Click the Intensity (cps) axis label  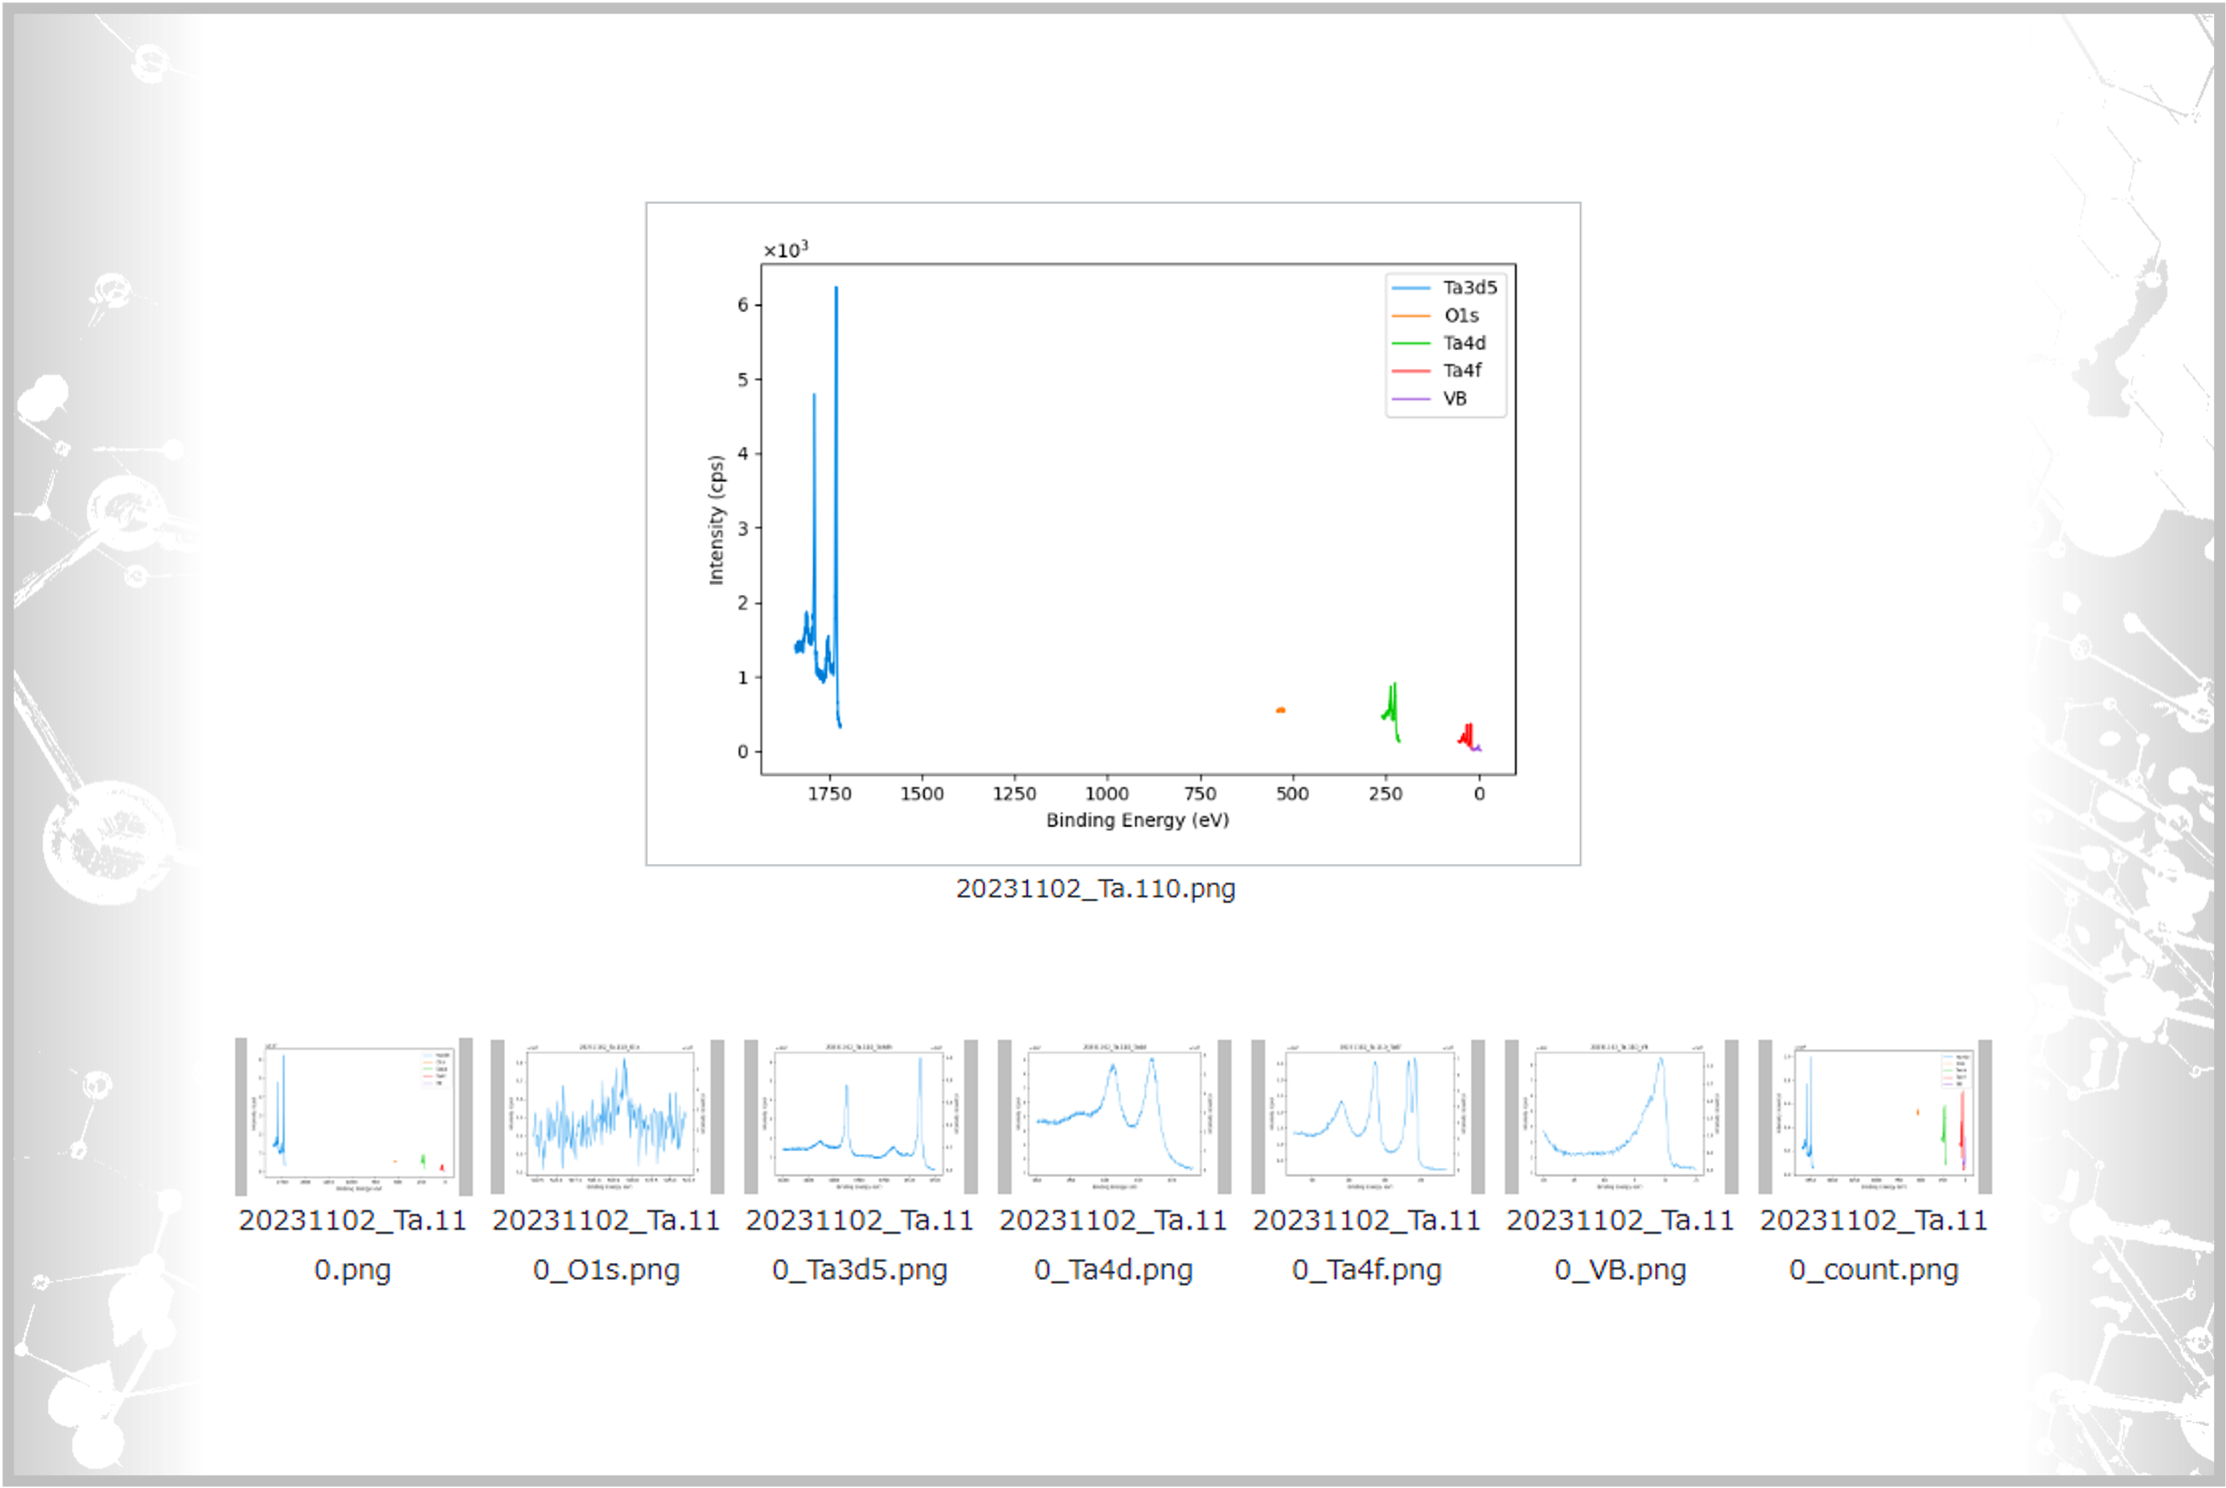(x=717, y=520)
